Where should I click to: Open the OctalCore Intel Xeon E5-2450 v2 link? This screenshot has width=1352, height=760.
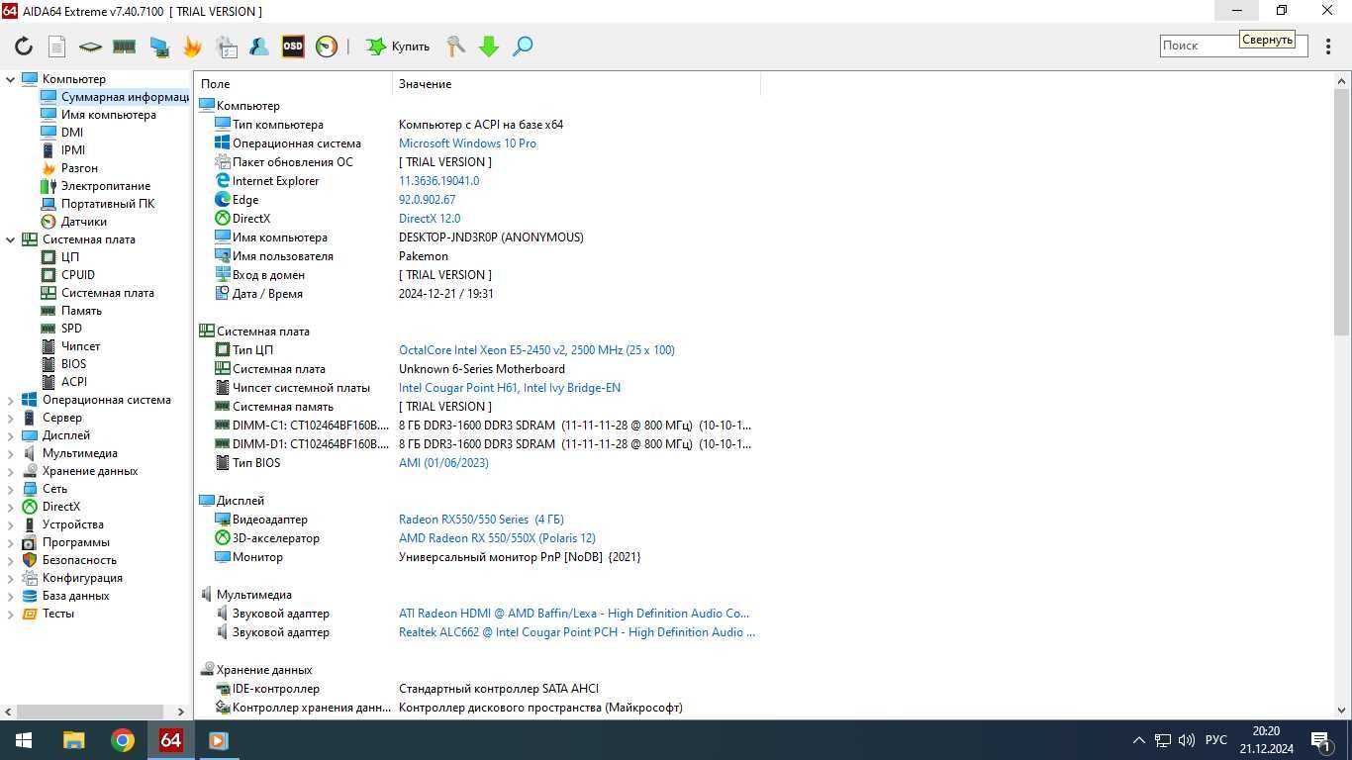pyautogui.click(x=536, y=350)
